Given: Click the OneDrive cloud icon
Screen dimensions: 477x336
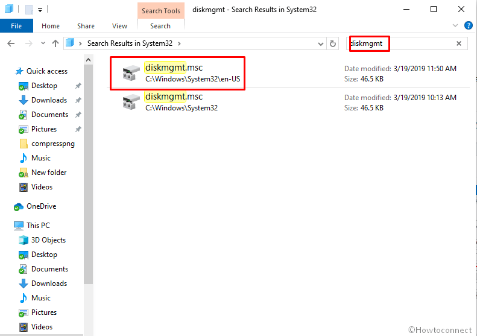Looking at the screenshot, I should (x=19, y=207).
